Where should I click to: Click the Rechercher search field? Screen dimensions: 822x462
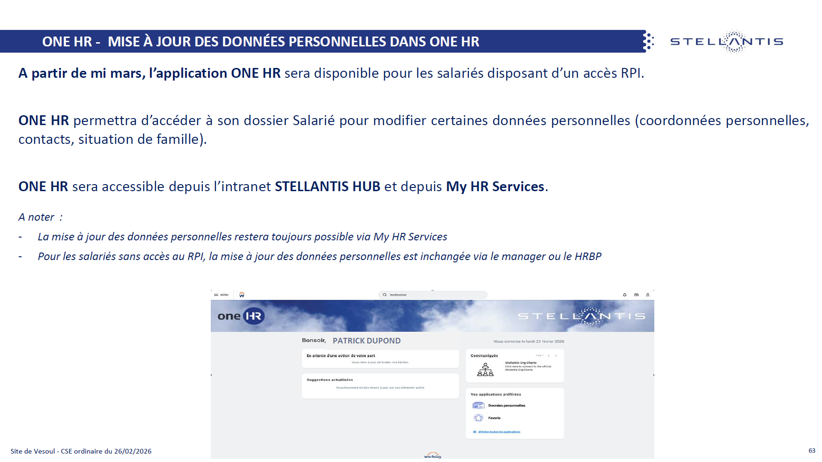pyautogui.click(x=436, y=295)
